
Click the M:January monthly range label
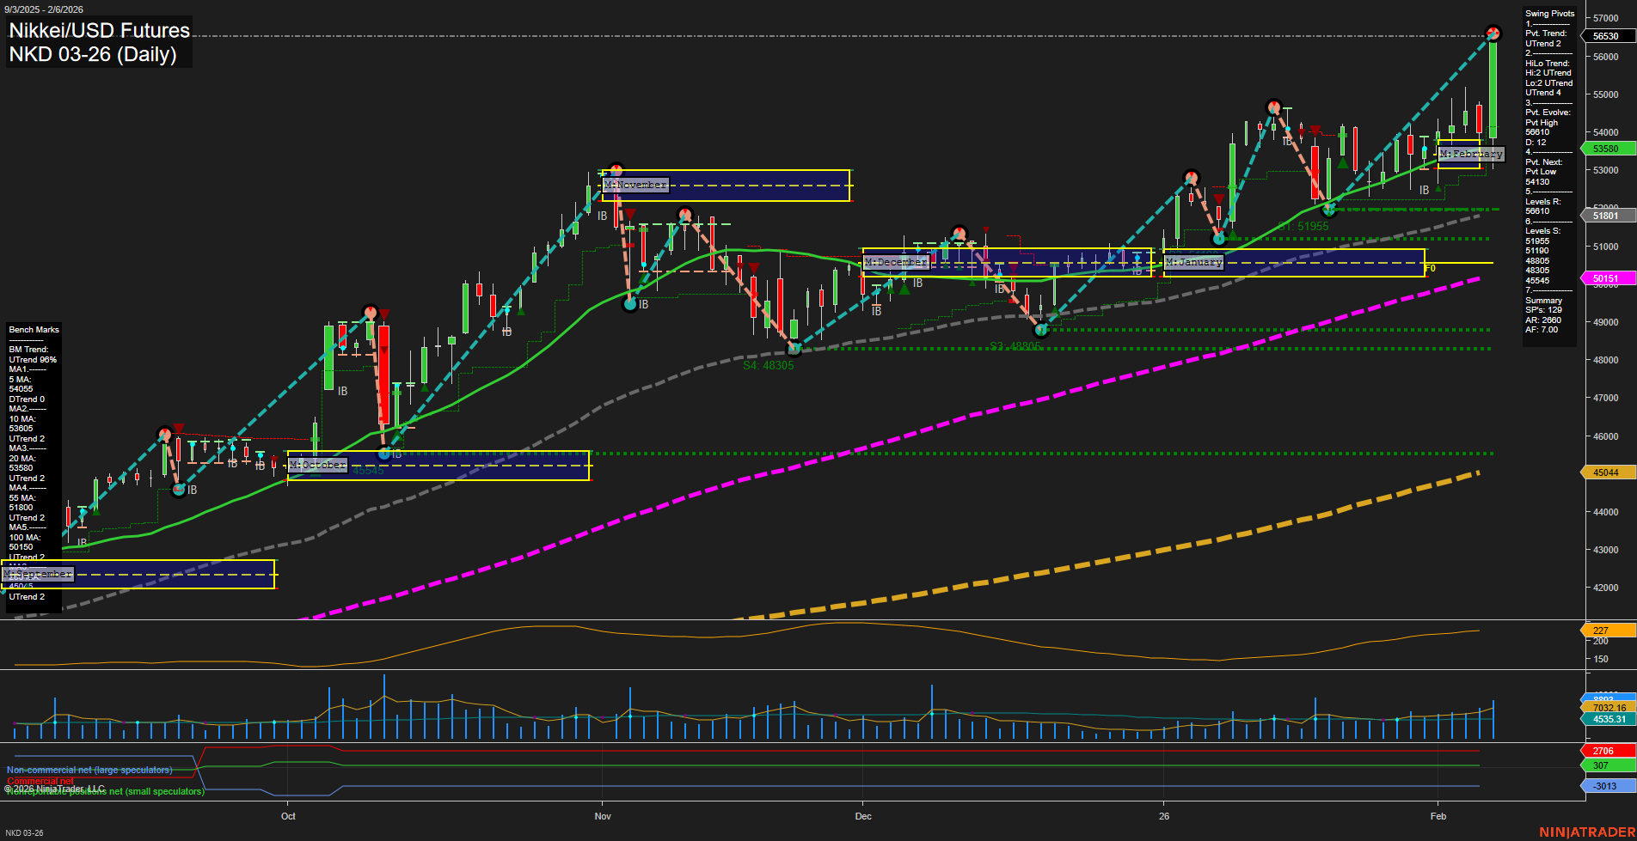point(1193,262)
